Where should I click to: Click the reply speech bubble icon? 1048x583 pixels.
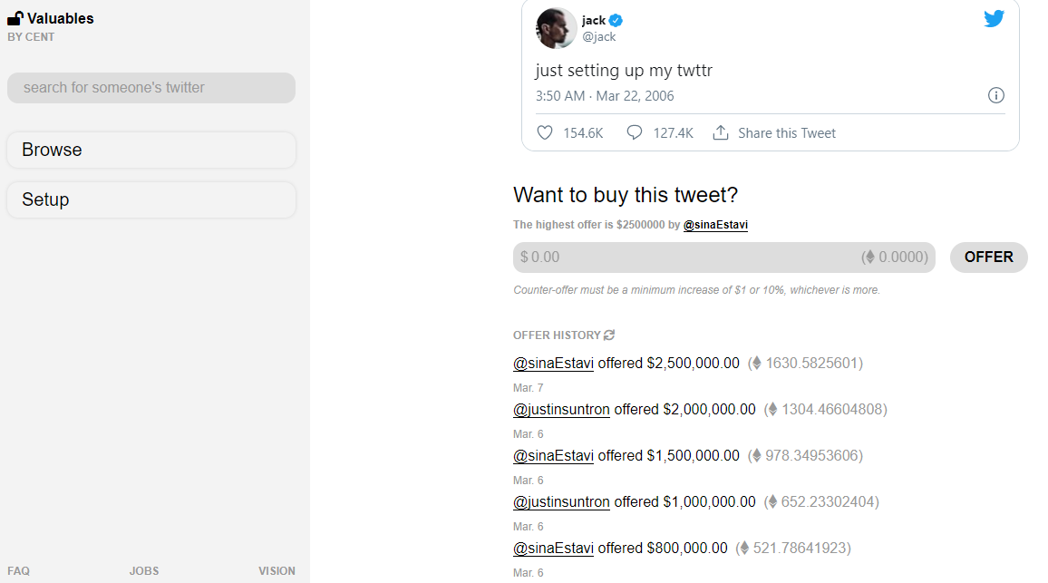click(635, 132)
